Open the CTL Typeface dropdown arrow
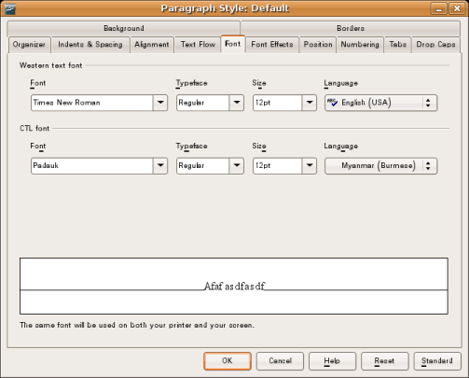The height and width of the screenshot is (378, 469). pyautogui.click(x=237, y=165)
